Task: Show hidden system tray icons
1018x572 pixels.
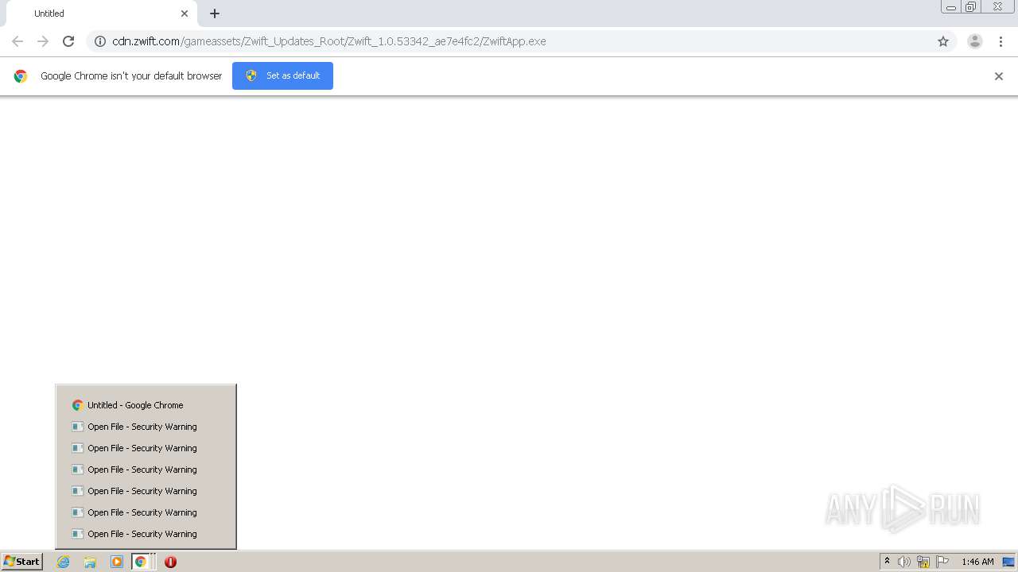Action: click(888, 562)
